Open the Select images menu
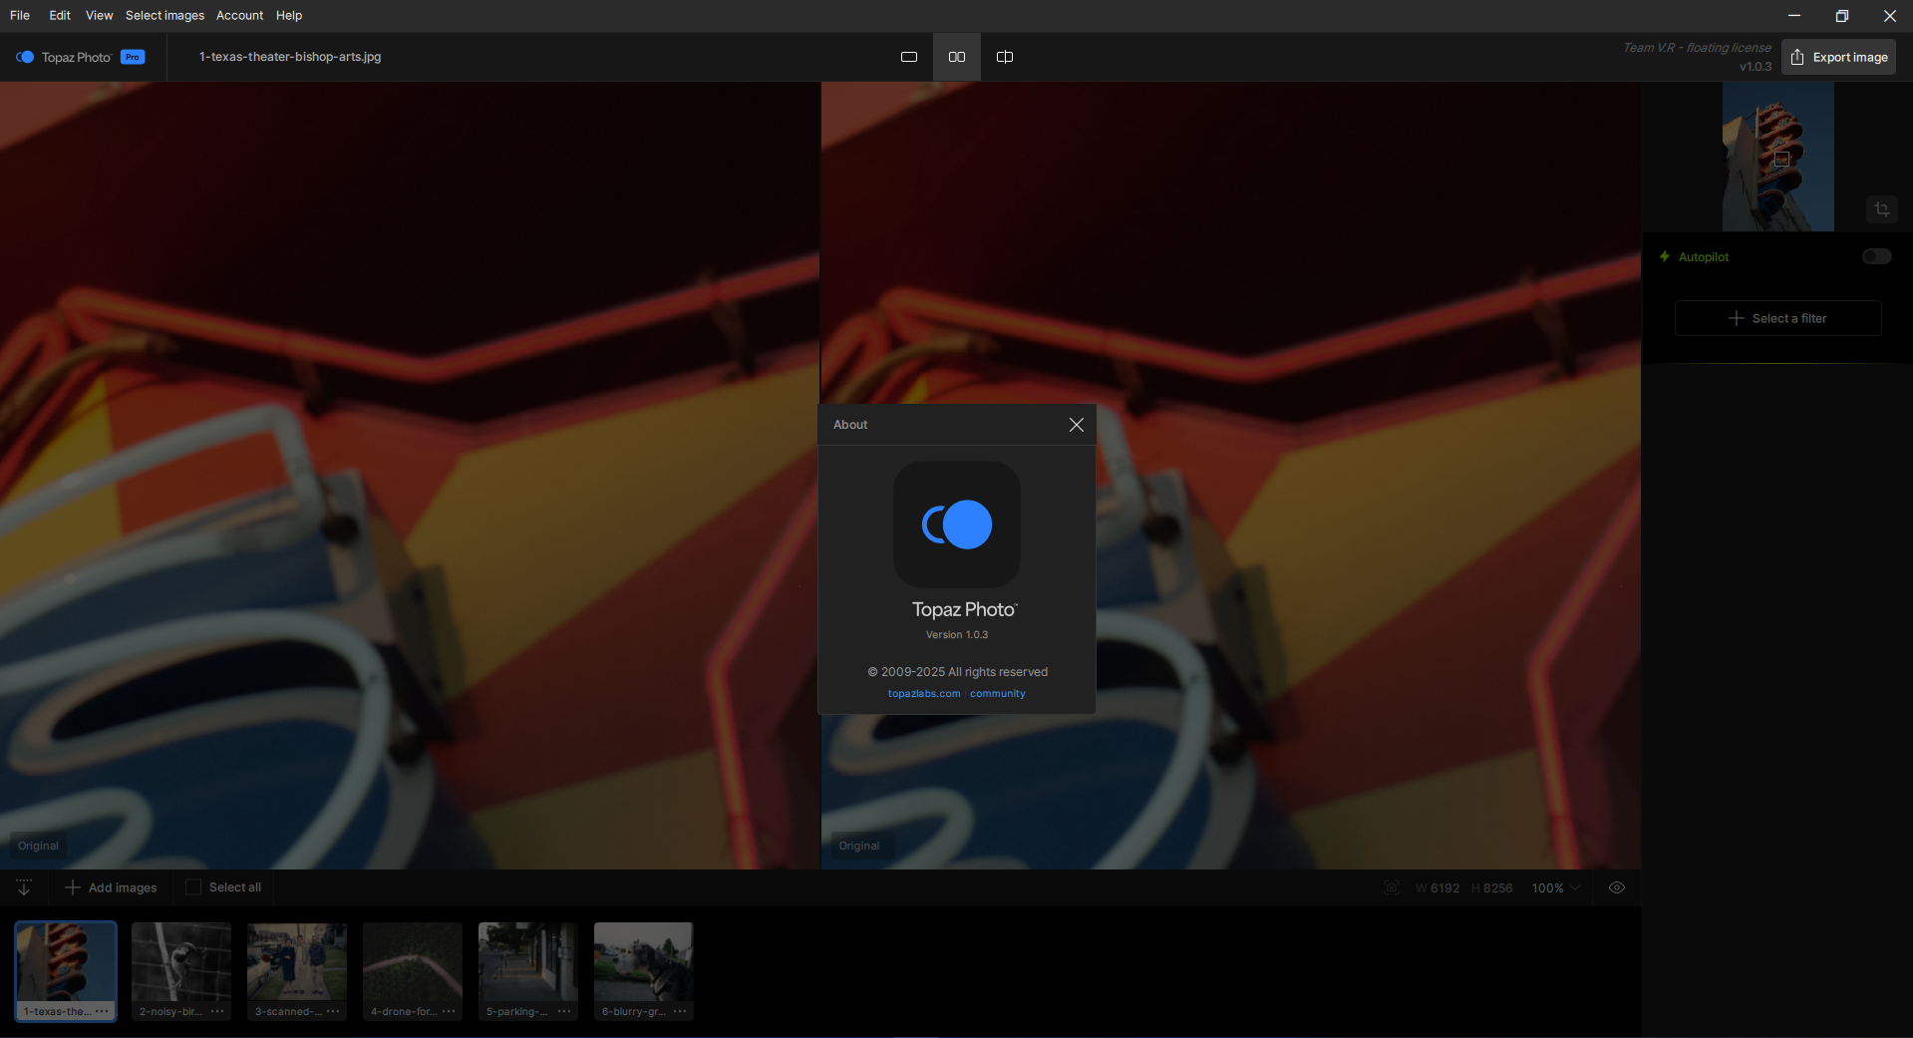This screenshot has height=1038, width=1913. pyautogui.click(x=164, y=16)
